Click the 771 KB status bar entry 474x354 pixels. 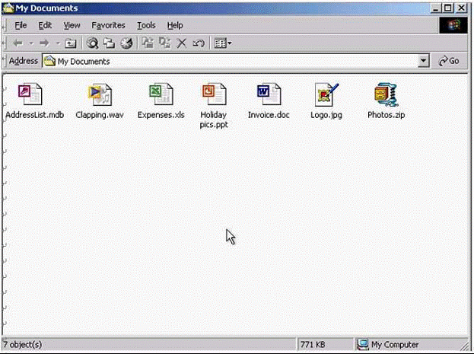point(313,344)
